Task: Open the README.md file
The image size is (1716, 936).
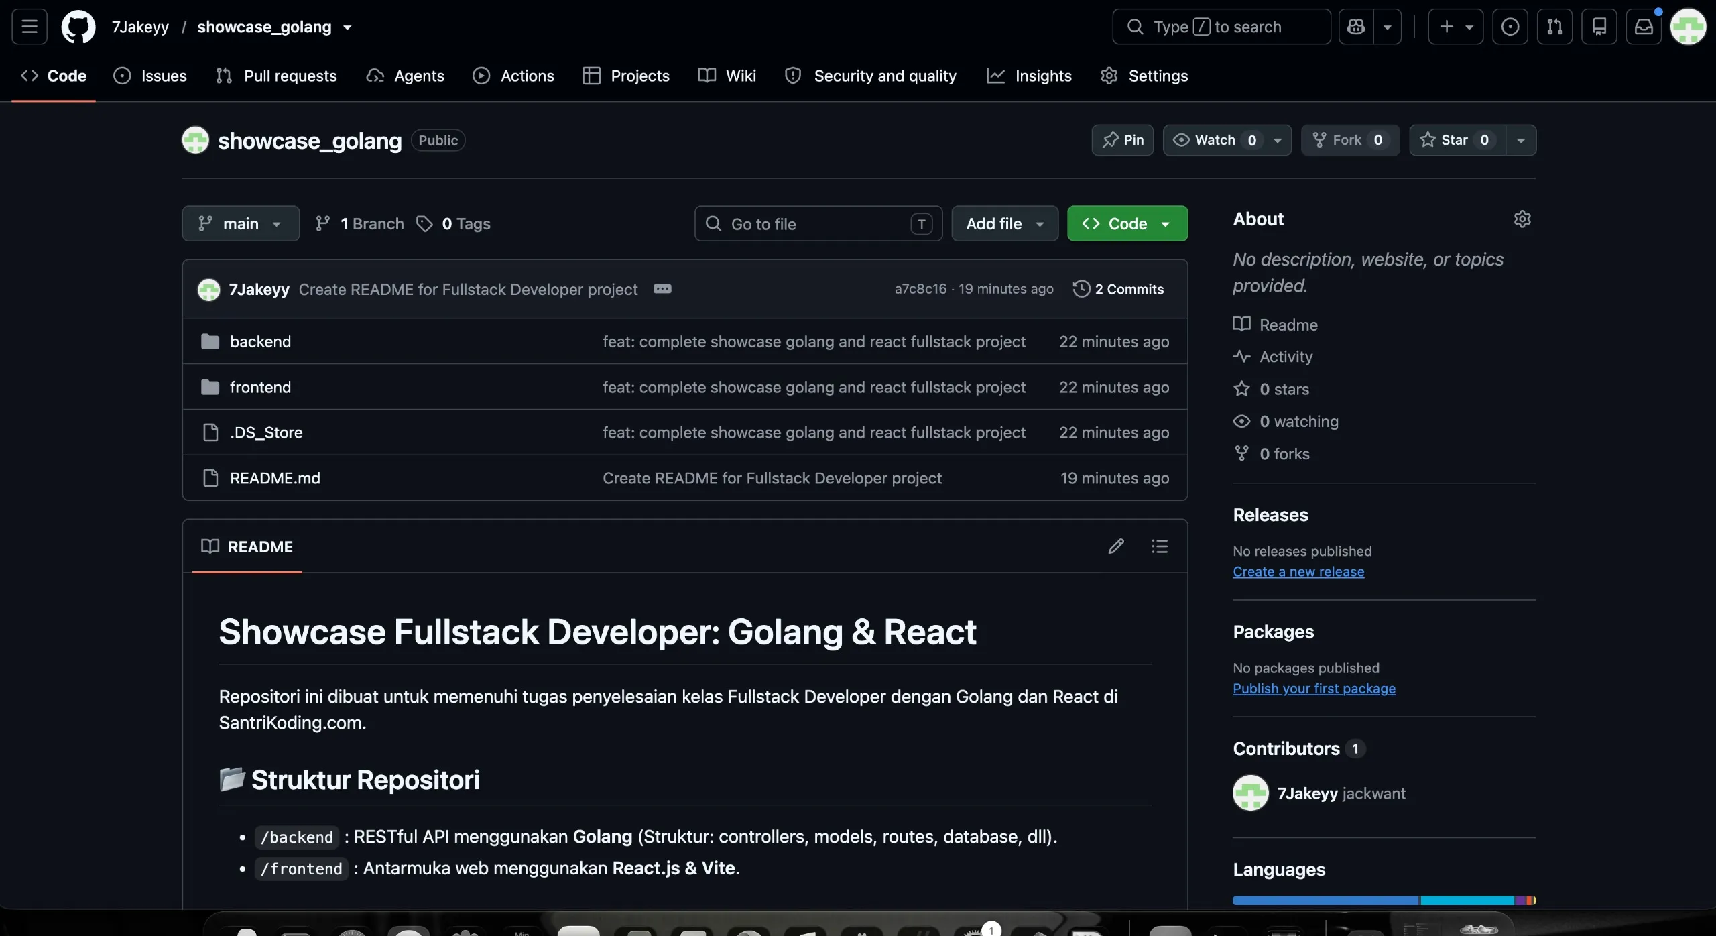Action: click(x=275, y=478)
